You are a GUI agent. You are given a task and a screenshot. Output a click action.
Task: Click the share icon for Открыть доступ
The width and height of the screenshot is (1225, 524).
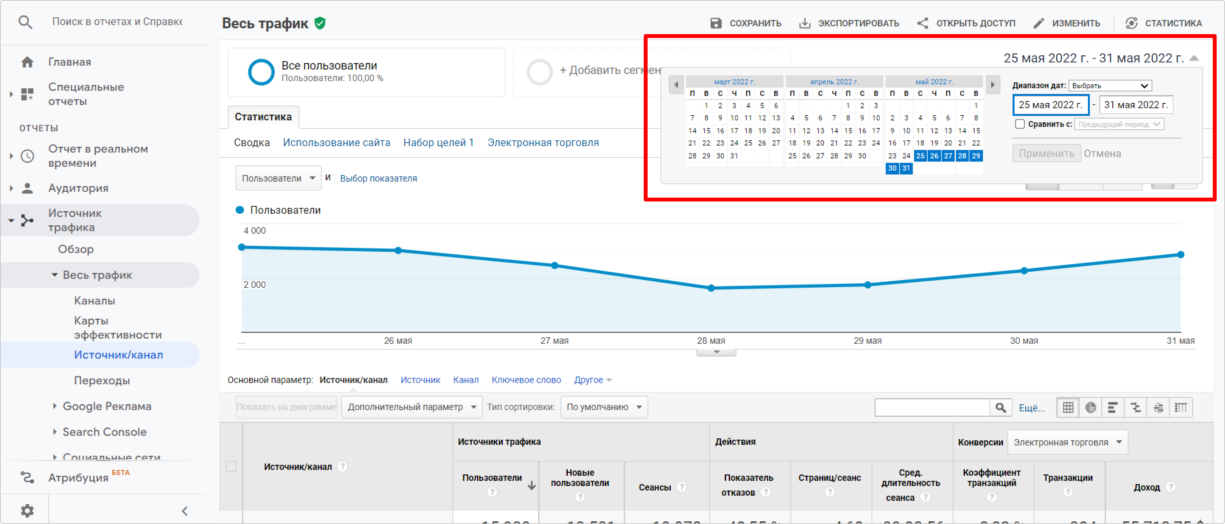click(922, 23)
